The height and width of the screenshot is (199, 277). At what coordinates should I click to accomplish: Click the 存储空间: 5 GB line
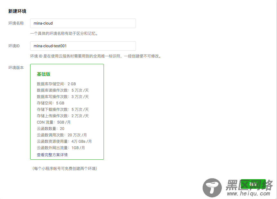(51, 103)
